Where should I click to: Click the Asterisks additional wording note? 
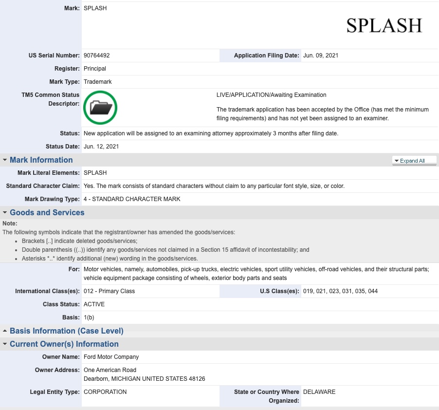pos(110,259)
